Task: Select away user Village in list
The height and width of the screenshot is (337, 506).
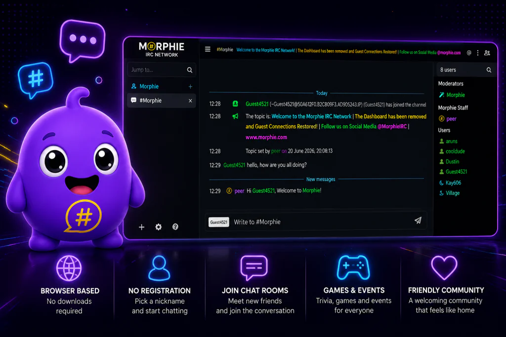Action: tap(453, 193)
